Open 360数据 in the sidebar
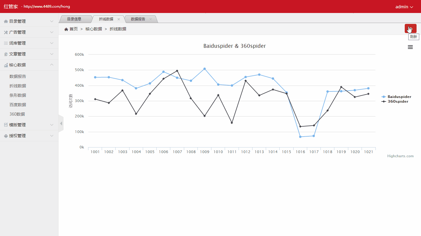Viewport: 421px width, 236px height. pos(17,114)
